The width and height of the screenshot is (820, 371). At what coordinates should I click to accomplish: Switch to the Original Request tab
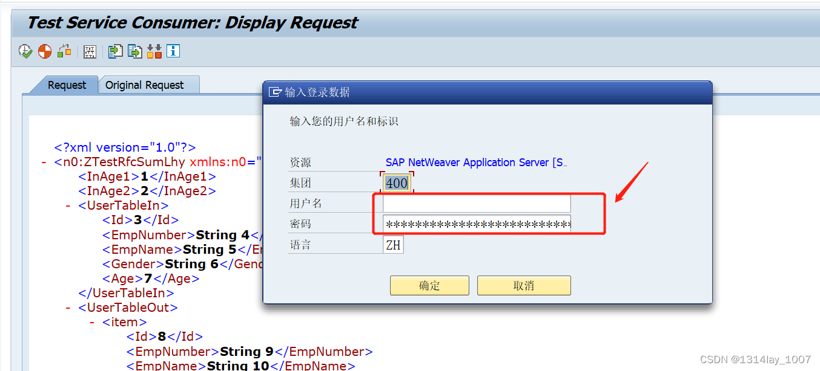(x=144, y=85)
